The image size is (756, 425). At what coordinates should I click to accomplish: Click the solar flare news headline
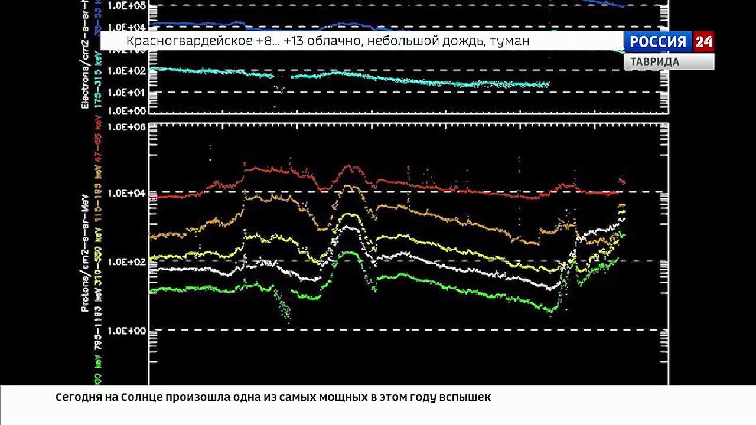(273, 397)
